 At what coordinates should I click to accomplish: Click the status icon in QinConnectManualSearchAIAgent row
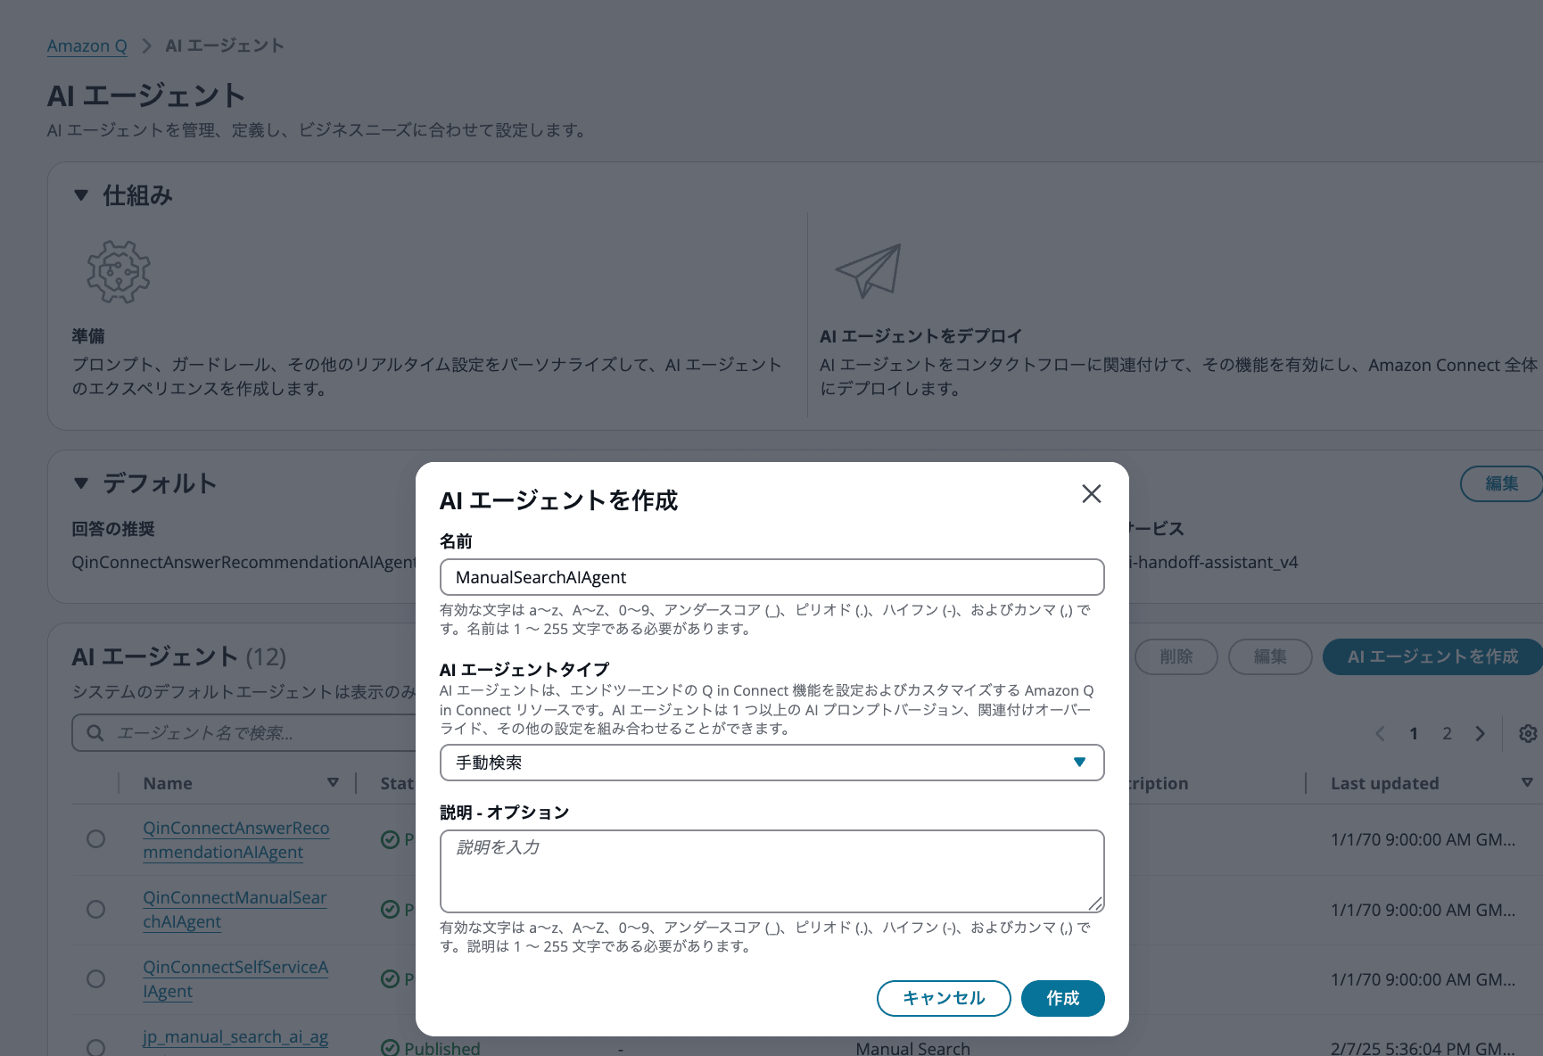[390, 909]
